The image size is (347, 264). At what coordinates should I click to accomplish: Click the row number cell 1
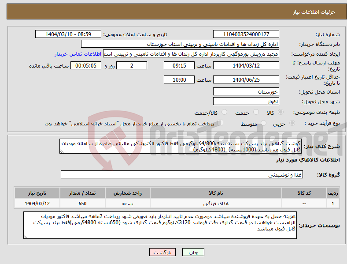pos(333,204)
